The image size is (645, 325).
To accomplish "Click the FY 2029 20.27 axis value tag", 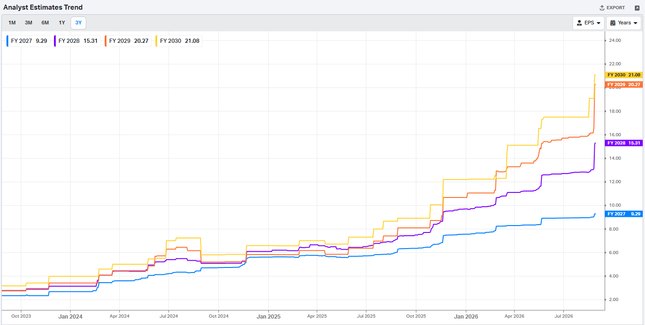I will pyautogui.click(x=624, y=85).
